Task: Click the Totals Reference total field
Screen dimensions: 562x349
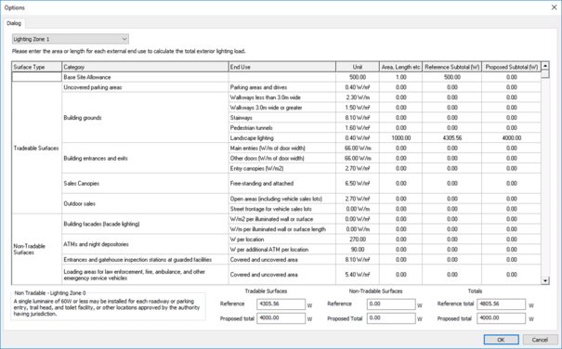Action: 501,304
